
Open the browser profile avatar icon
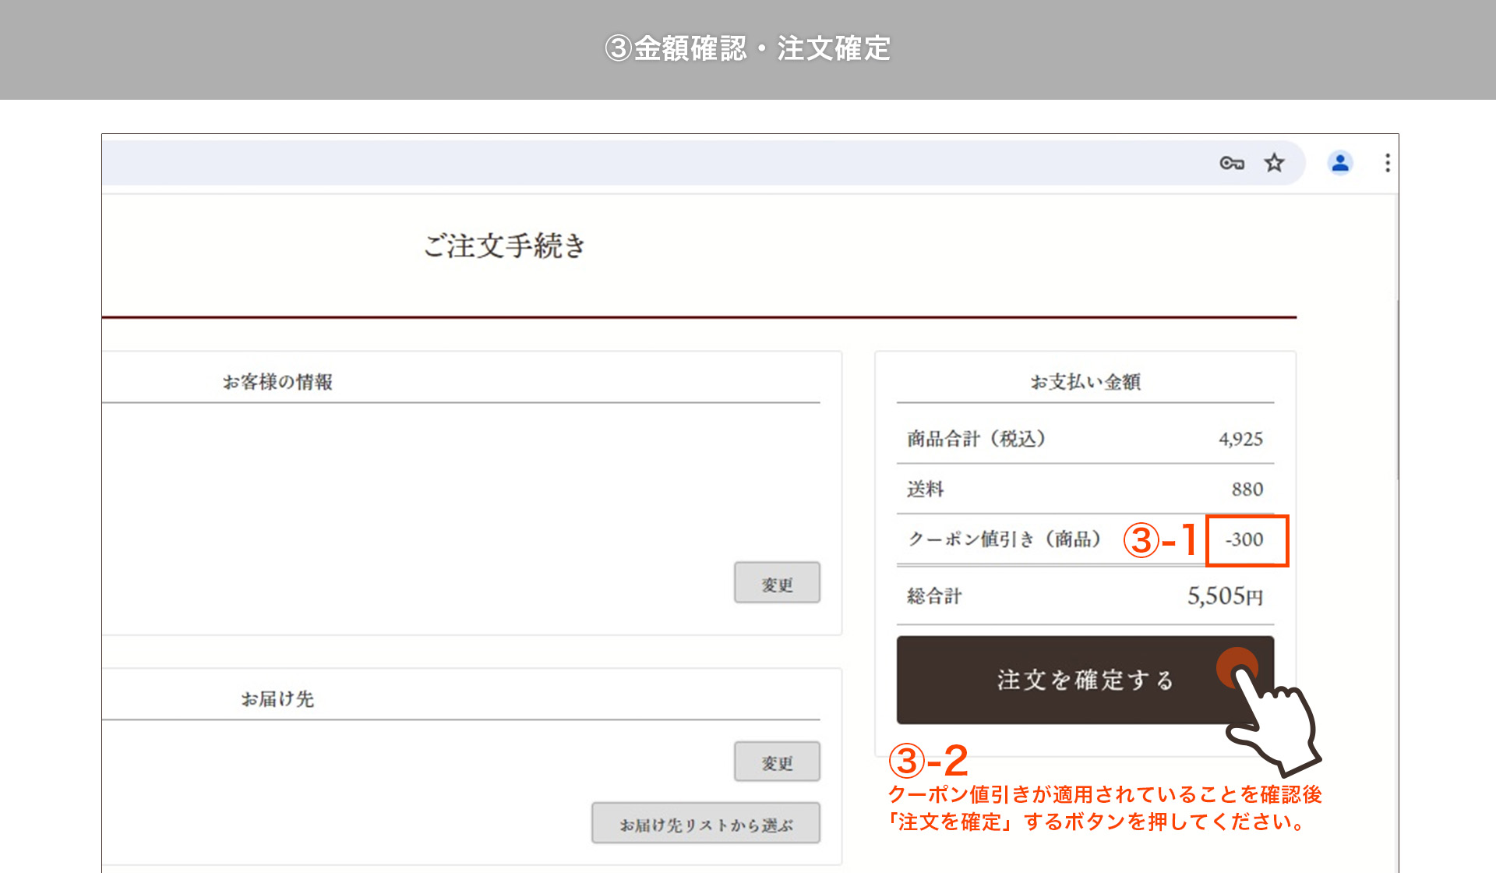[x=1339, y=162]
